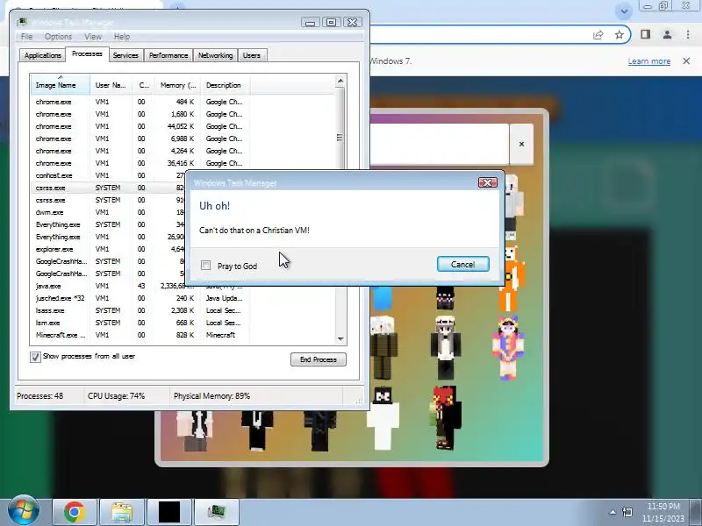Open Chrome's three-dot menu
This screenshot has width=702, height=526.
688,34
